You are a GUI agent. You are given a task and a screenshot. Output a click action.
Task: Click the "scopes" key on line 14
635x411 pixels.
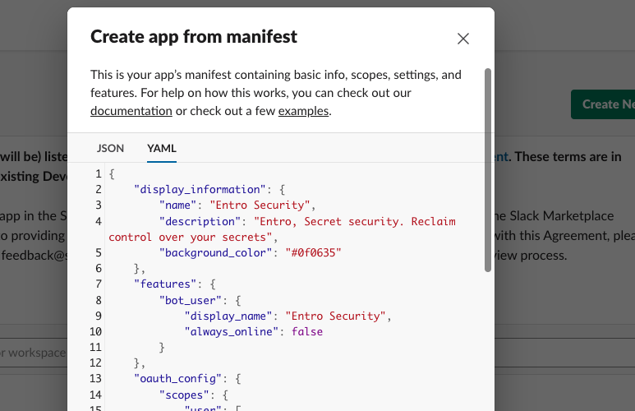pos(184,395)
